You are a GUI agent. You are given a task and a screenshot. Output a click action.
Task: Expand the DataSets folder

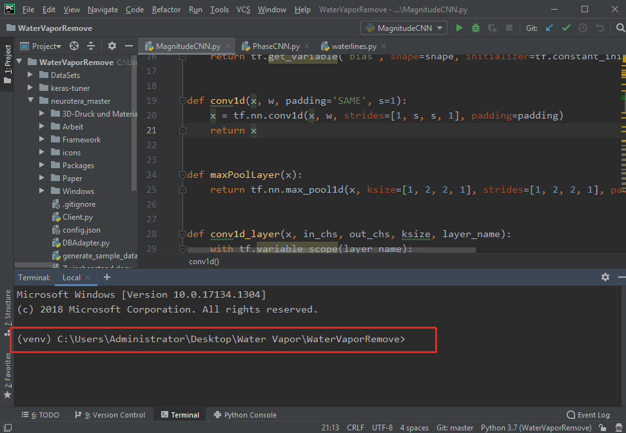tap(30, 75)
